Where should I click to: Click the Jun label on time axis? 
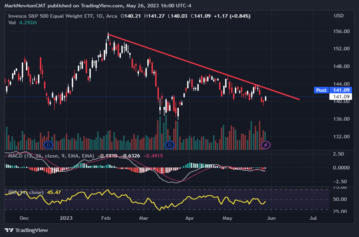[271, 218]
